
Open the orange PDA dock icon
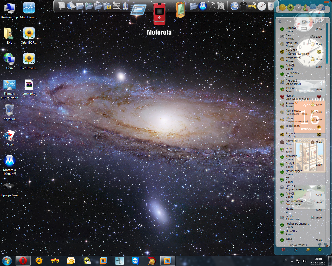tap(180, 10)
